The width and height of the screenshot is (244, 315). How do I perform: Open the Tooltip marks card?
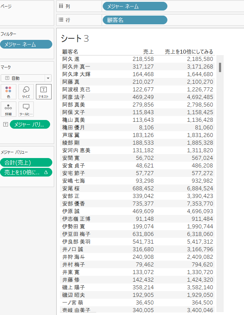coord(26,109)
